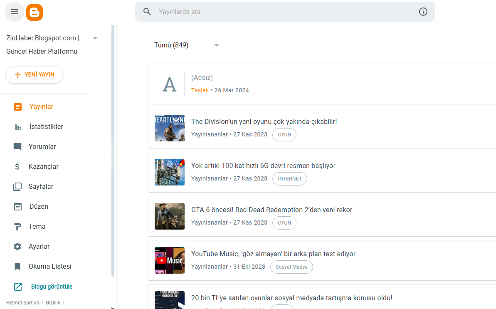This screenshot has height=309, width=496.
Task: Open the (Adsız) draft title
Action: click(202, 77)
